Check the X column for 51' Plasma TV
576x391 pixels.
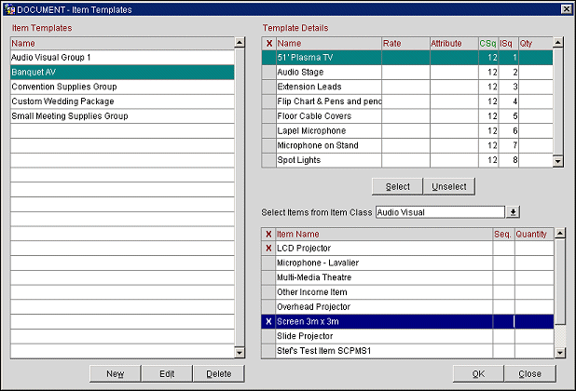point(269,58)
